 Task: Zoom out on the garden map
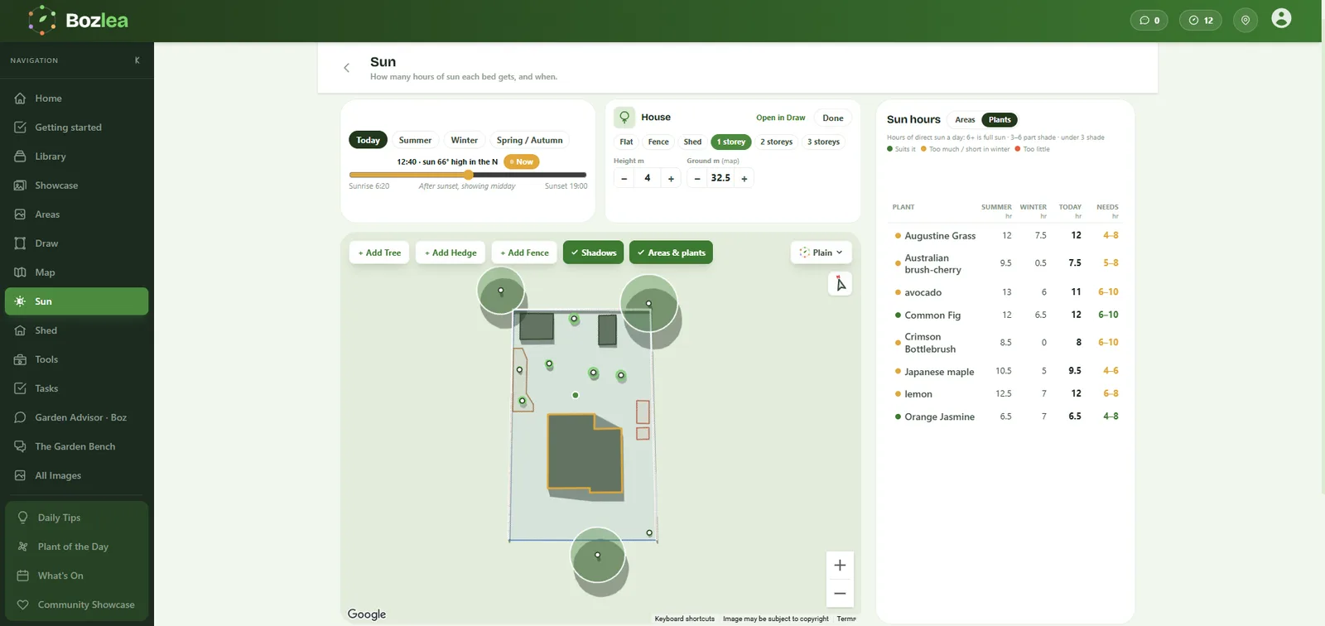[840, 593]
